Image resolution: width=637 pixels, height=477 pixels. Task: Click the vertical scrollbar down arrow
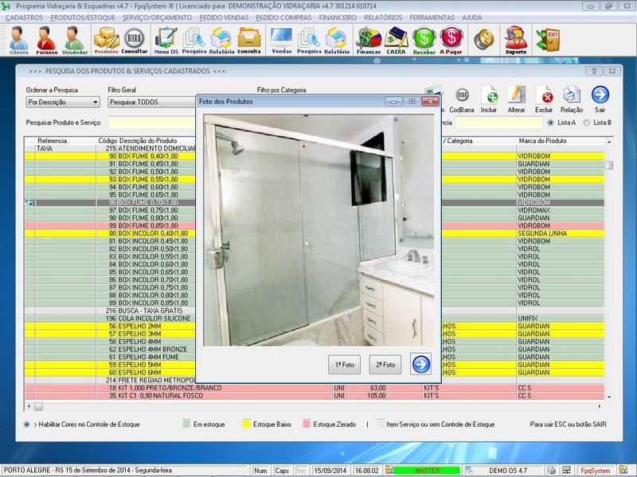pyautogui.click(x=609, y=397)
